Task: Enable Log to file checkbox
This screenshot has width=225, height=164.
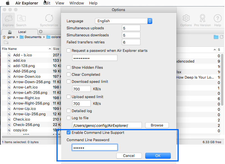Action: pos(69,118)
